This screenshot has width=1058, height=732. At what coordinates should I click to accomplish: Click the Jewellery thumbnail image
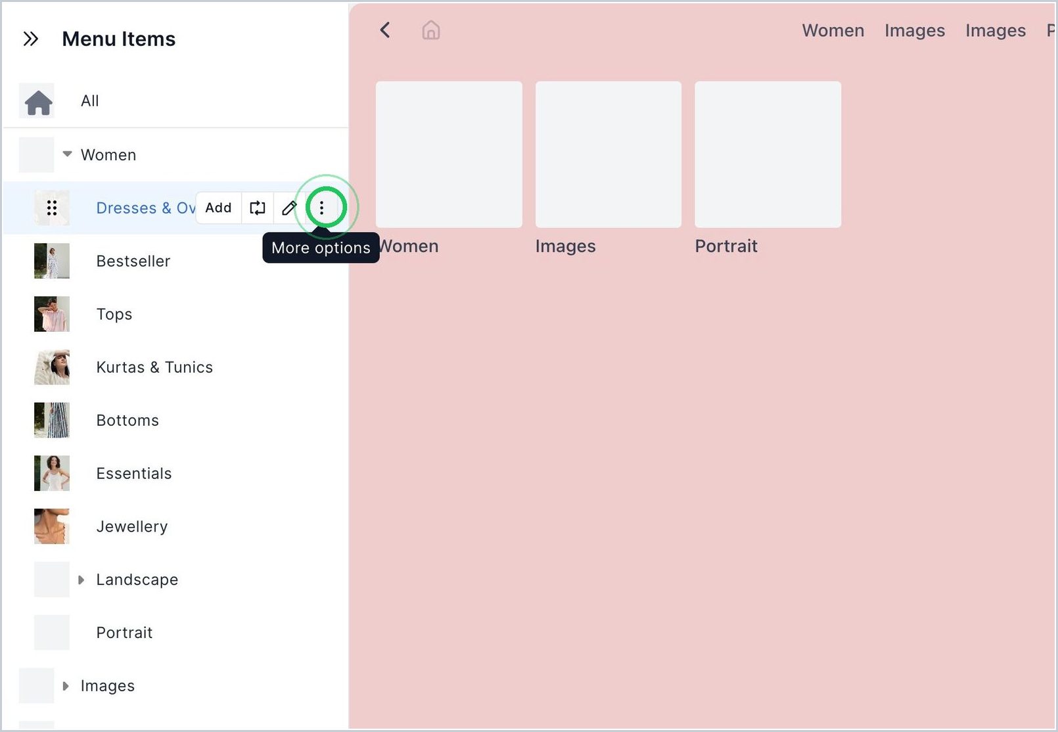point(52,526)
